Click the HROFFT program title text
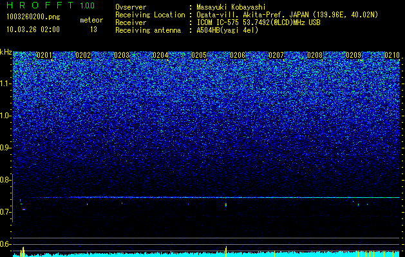Viewport: 405px width, 257px height. pos(41,5)
